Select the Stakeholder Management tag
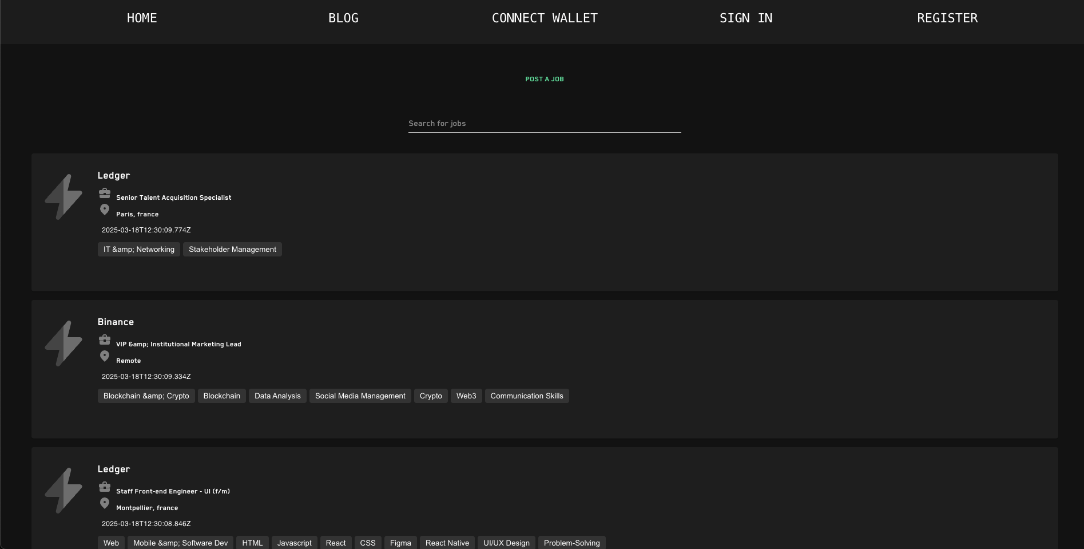The height and width of the screenshot is (549, 1084). click(x=232, y=250)
